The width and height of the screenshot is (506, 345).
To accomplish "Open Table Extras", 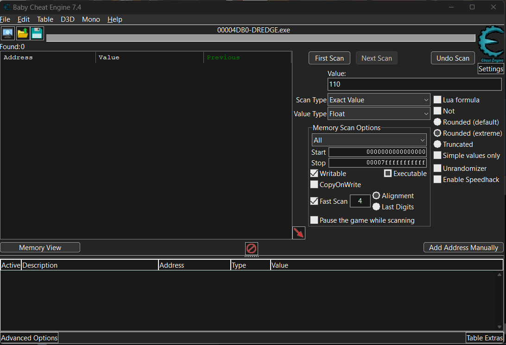I will pos(485,338).
